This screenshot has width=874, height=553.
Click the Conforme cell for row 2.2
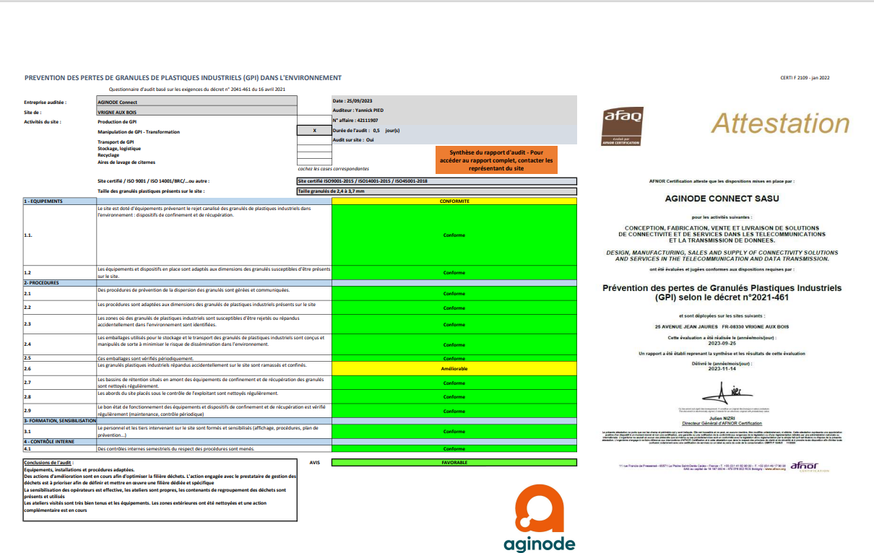pos(454,308)
